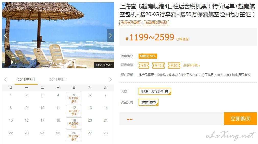Go to next calendar month arrow
The width and height of the screenshot is (258, 144).
110,79
